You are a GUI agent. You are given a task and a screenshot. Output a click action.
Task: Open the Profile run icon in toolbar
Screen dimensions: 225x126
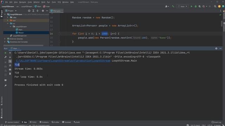tap(204, 6)
